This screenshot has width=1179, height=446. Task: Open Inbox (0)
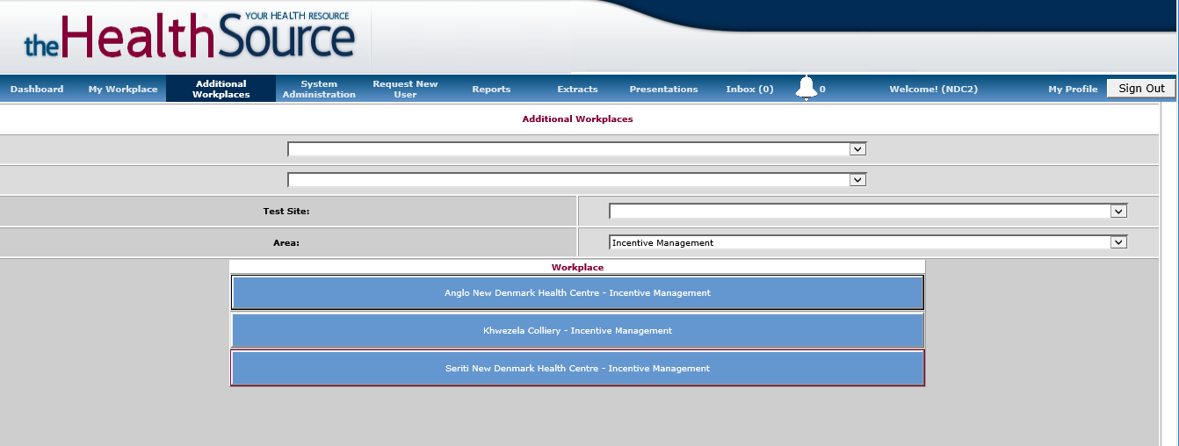(x=749, y=89)
